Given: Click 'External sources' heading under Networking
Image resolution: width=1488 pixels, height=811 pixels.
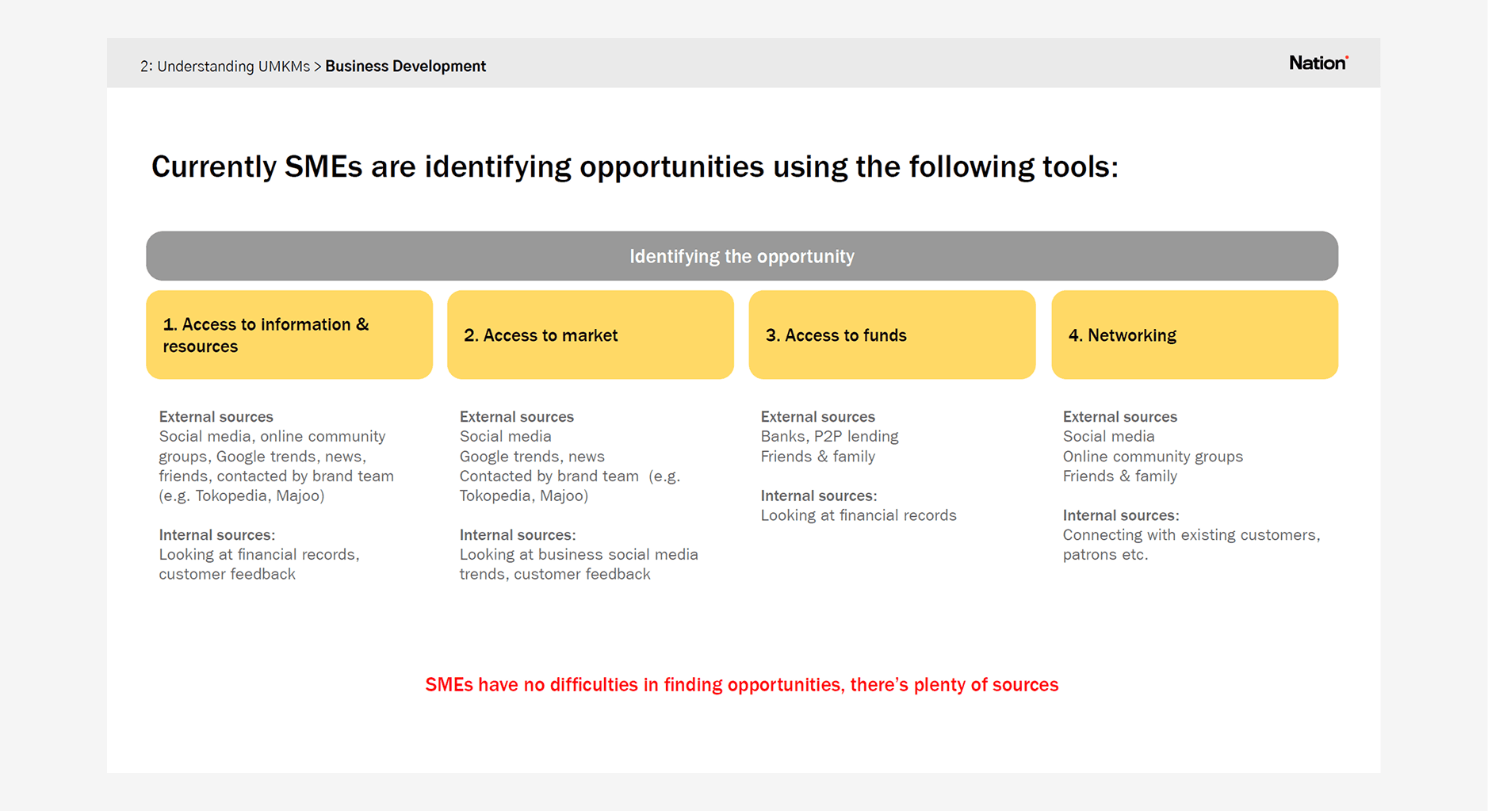Looking at the screenshot, I should 1120,417.
